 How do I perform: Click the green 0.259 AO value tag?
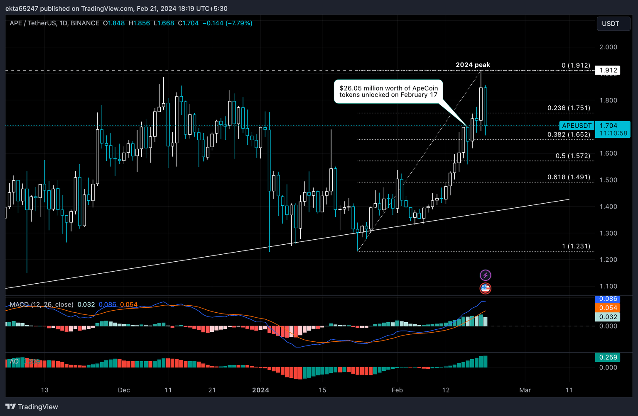[x=608, y=357]
